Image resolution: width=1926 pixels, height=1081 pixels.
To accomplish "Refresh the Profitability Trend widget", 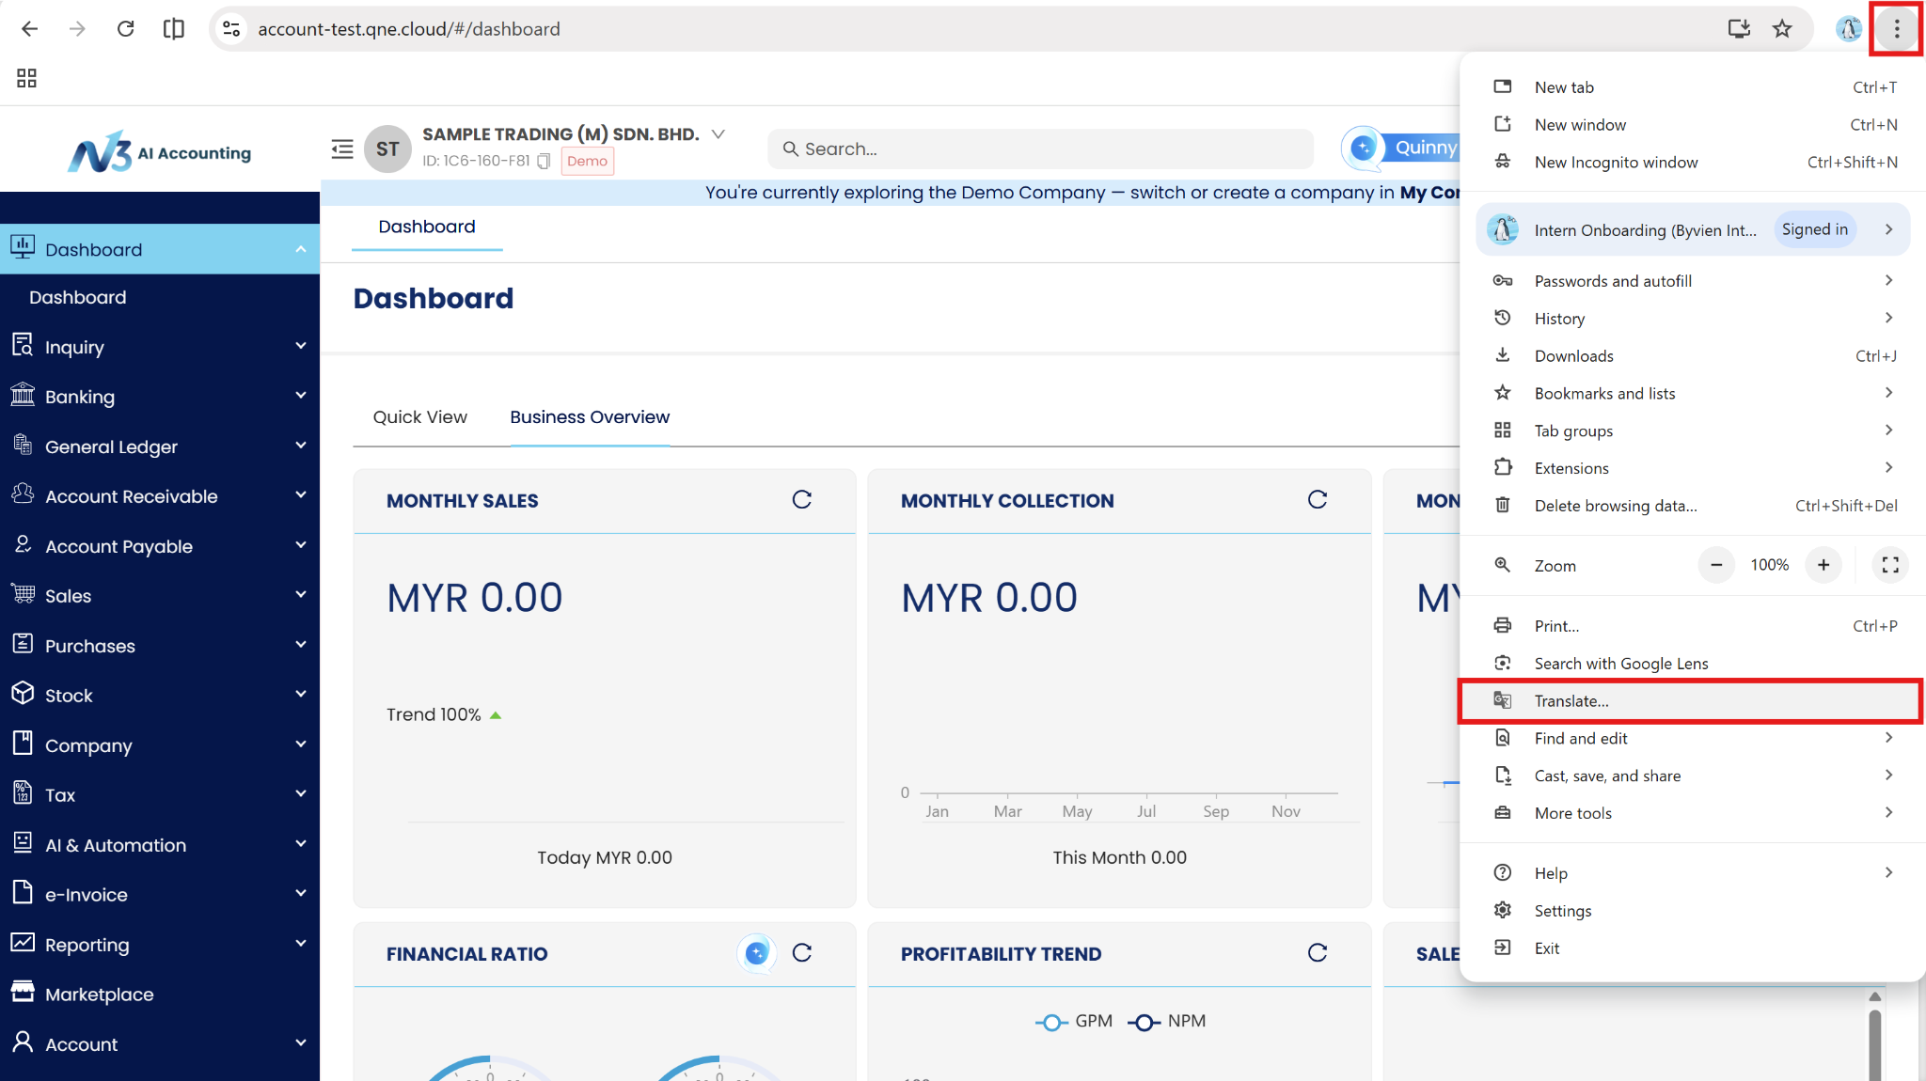I will pos(1317,953).
